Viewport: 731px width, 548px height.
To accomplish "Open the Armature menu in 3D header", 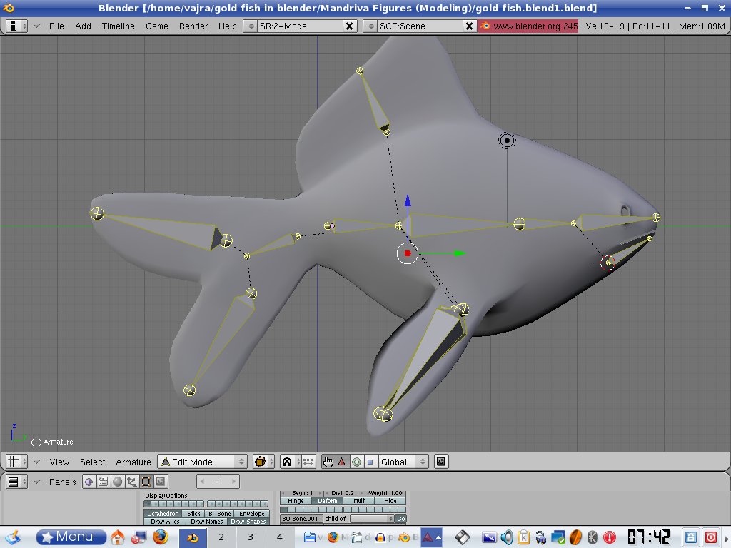I will (x=133, y=462).
